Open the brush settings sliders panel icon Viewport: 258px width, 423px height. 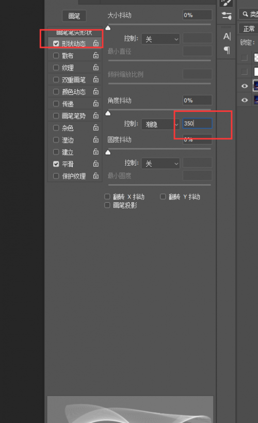[x=227, y=16]
